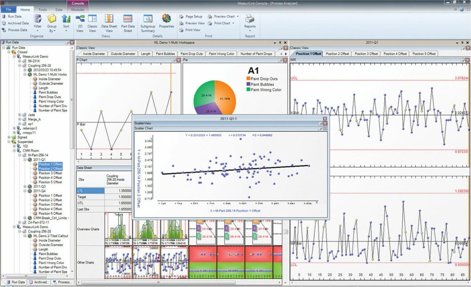Screen dimensions: 471x287
Task: Expand the Signed folder node
Action: pyautogui.click(x=9, y=137)
